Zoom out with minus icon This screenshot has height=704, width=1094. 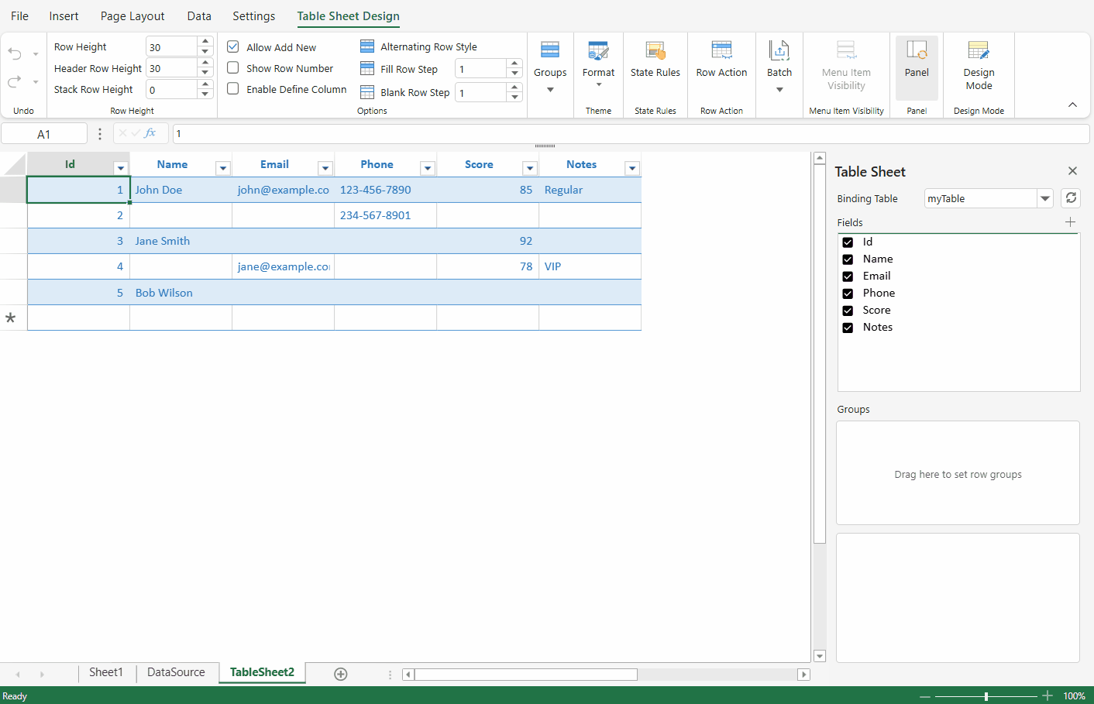[924, 695]
